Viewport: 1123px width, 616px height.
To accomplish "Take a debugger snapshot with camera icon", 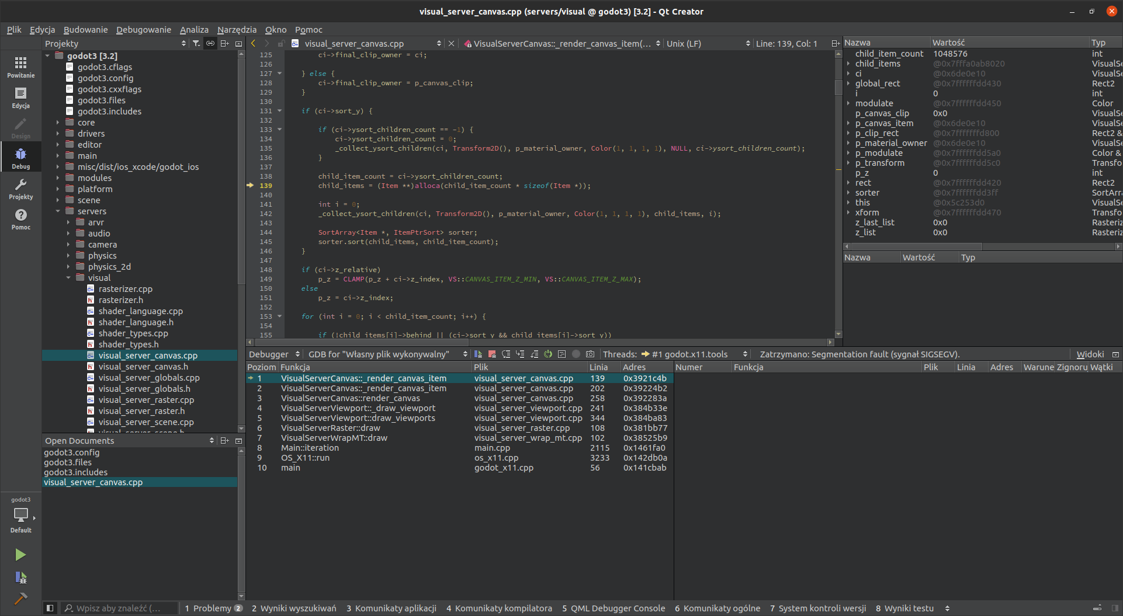I will 590,354.
